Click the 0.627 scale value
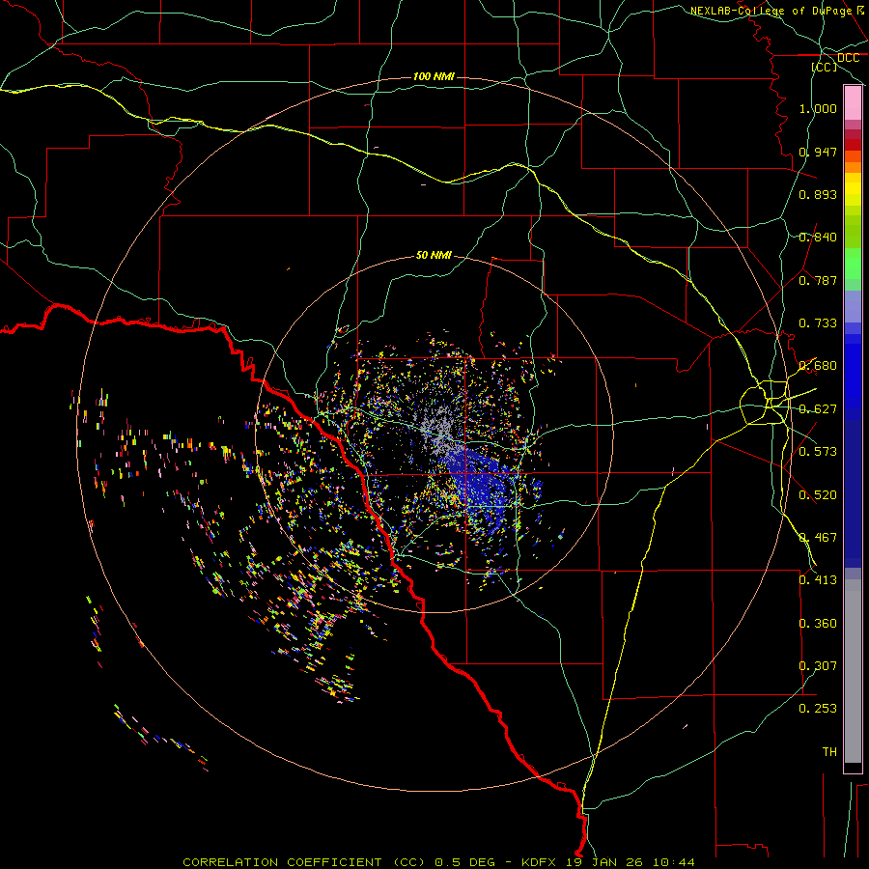The height and width of the screenshot is (869, 869). click(x=818, y=409)
